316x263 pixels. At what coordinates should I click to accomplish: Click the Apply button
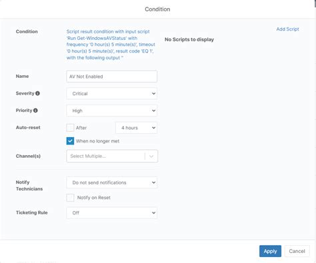[x=270, y=251]
